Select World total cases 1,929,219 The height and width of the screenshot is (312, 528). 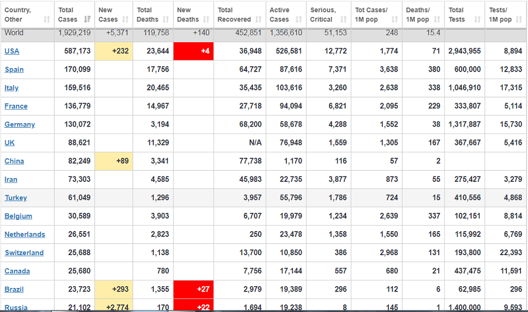click(75, 33)
